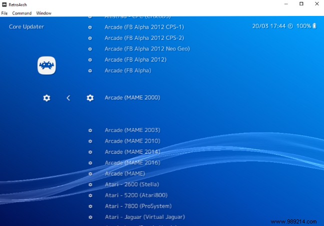This screenshot has width=324, height=226.
Task: Download the highlighted Arcade (MAME 2000) core
Action: pyautogui.click(x=132, y=97)
